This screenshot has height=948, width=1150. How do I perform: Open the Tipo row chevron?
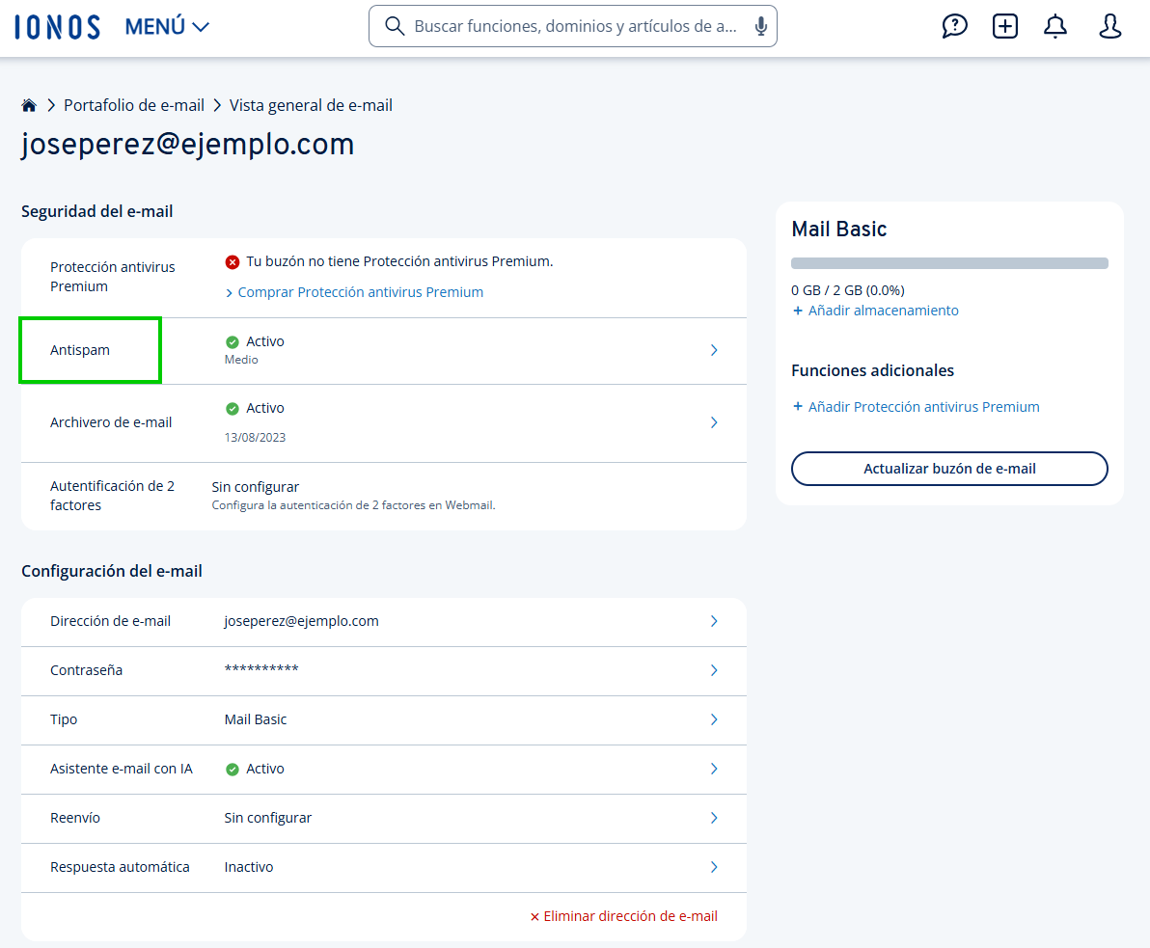coord(714,720)
